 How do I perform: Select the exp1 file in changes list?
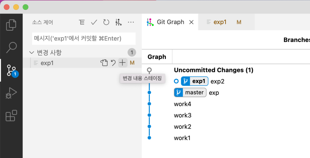pos(82,63)
